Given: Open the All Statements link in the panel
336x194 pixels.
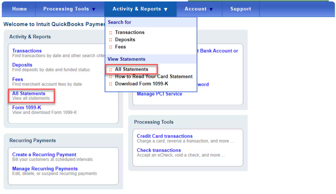Looking at the screenshot, I should point(29,93).
